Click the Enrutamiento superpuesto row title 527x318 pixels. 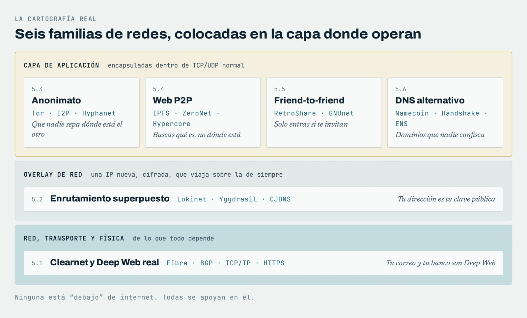coord(110,199)
